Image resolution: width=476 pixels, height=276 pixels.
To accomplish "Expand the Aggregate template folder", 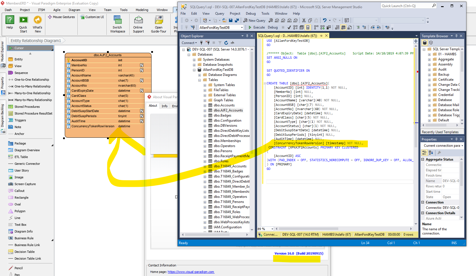I will pos(429,59).
